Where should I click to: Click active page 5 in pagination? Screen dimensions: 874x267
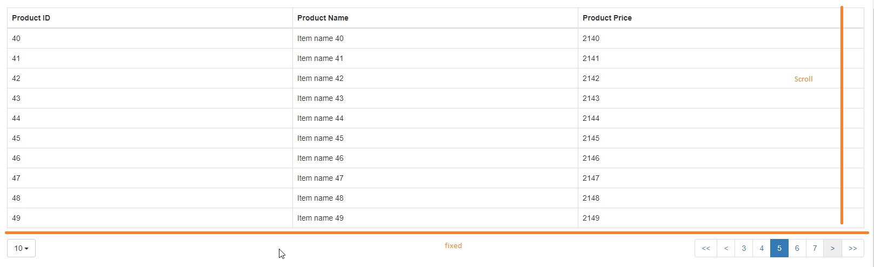tap(779, 248)
